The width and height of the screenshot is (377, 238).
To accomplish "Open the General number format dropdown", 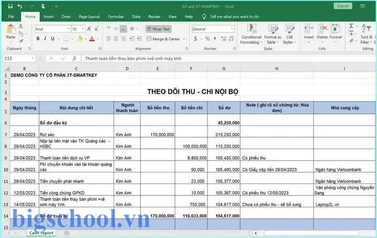I will pos(232,29).
